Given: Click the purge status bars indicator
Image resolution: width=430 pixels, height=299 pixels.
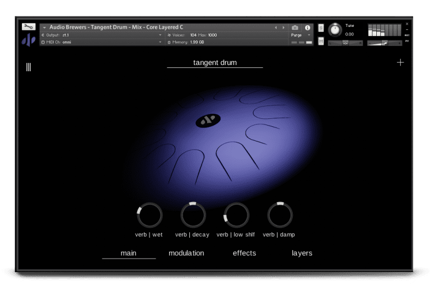Looking at the screenshot, I should [x=301, y=42].
